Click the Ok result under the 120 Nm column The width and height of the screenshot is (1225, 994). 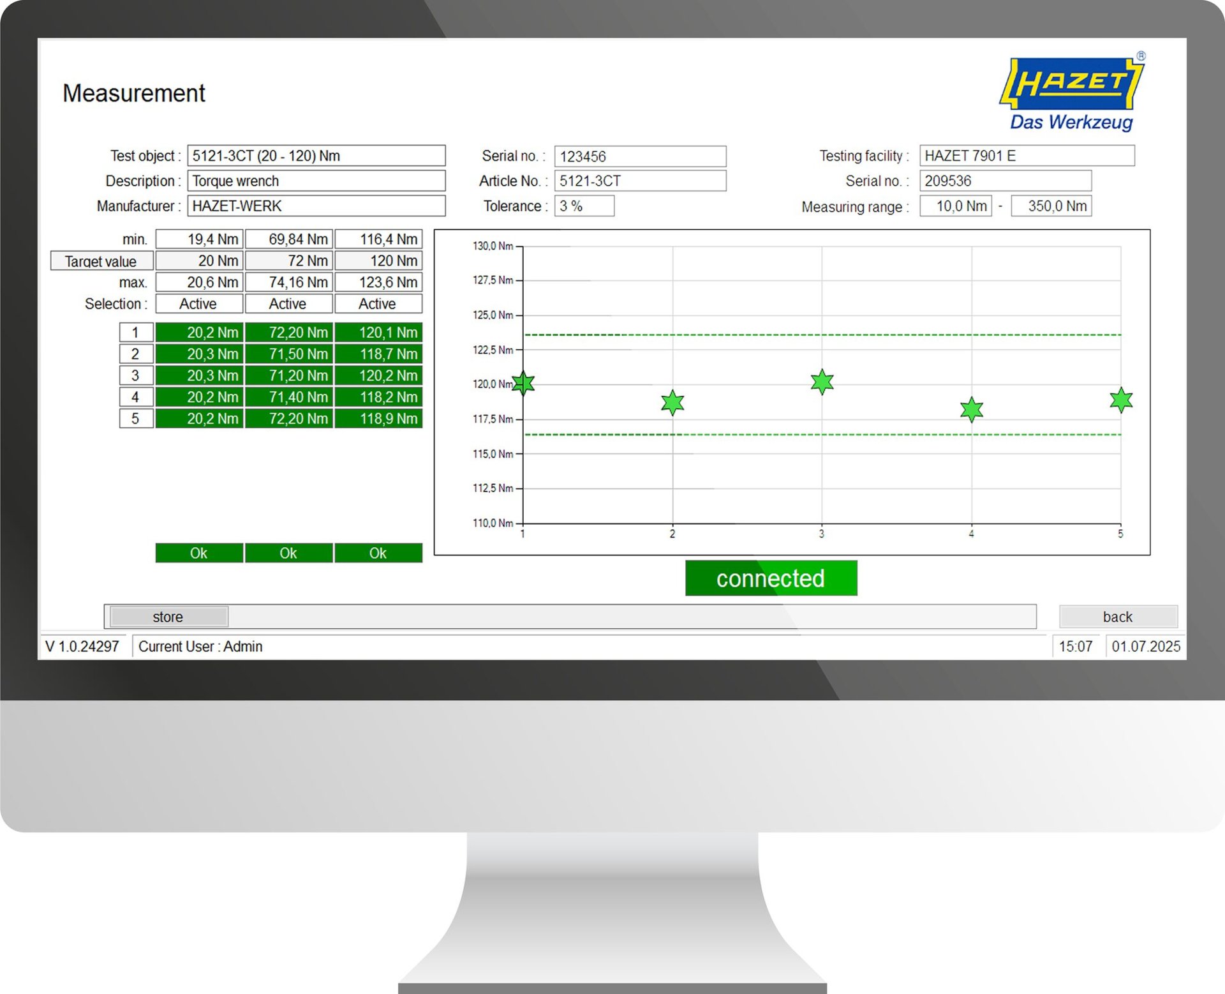(x=378, y=553)
